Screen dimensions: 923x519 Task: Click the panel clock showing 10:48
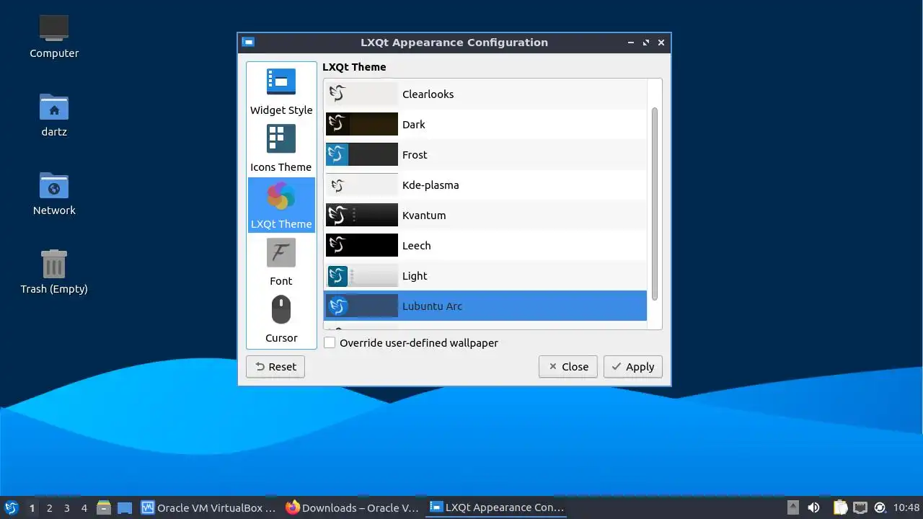(906, 507)
